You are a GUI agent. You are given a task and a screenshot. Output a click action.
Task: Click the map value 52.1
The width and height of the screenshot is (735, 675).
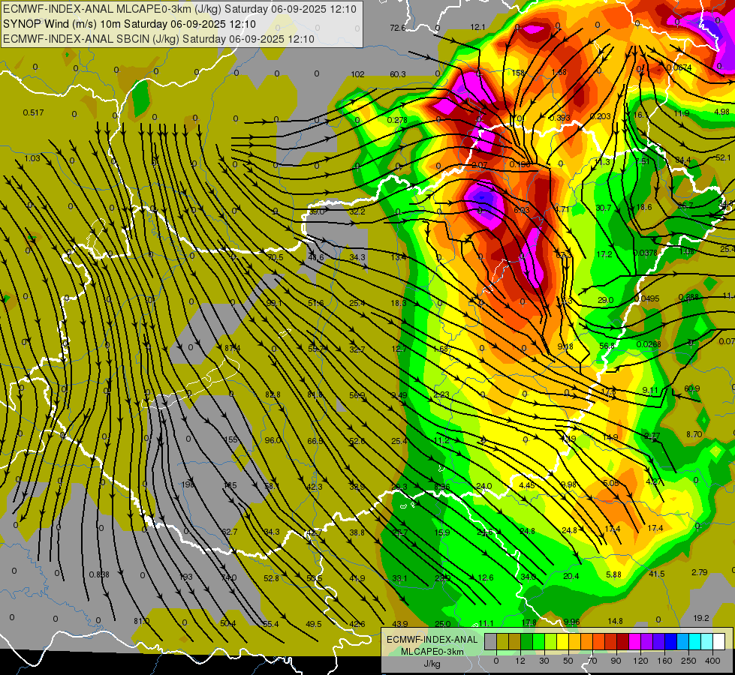723,157
